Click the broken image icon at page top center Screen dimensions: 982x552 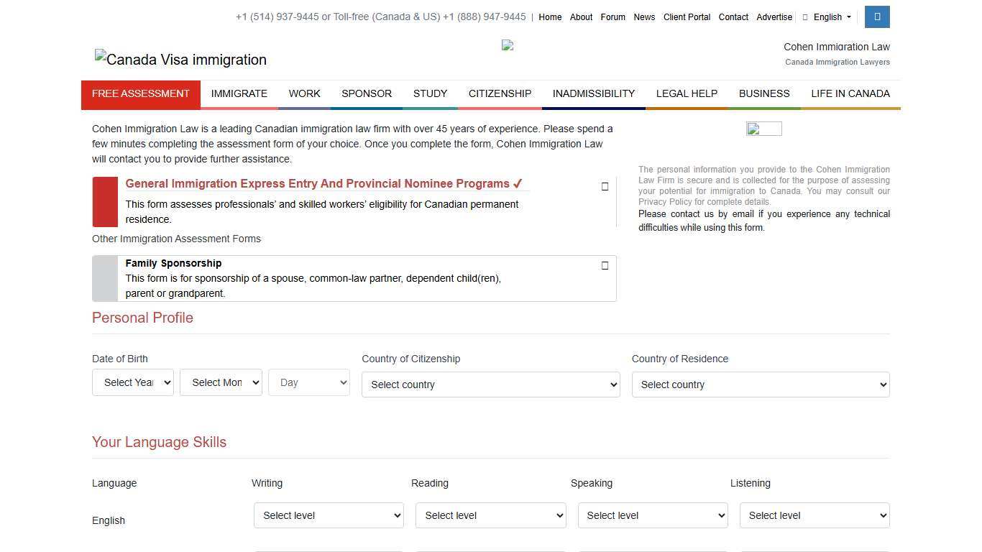tap(507, 45)
